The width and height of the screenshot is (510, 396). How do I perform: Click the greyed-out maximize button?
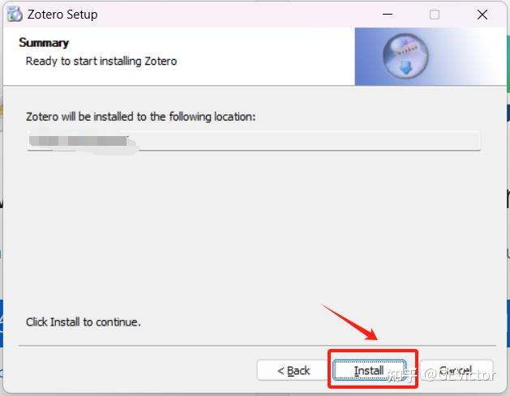(x=435, y=15)
